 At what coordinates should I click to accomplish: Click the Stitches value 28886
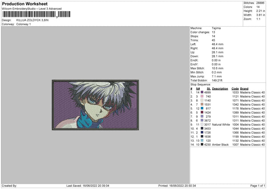pyautogui.click(x=260, y=3)
